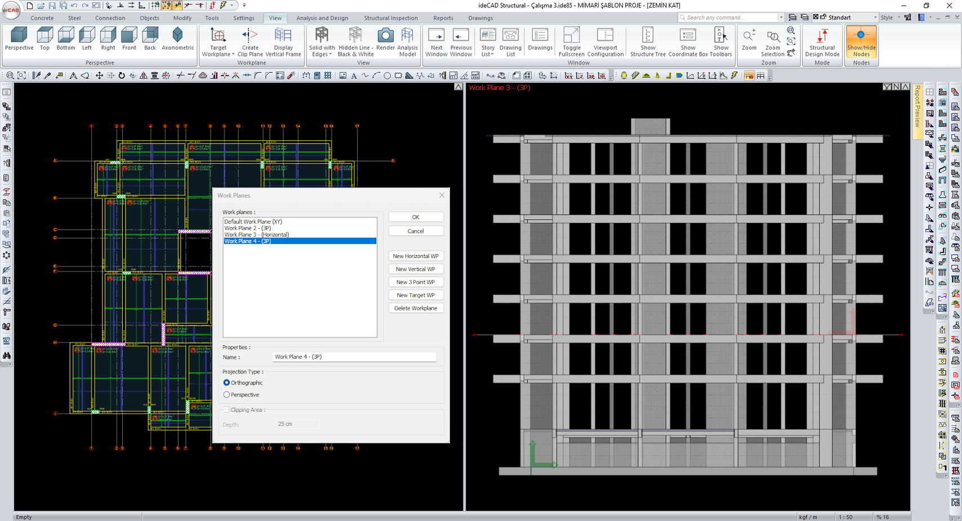Viewport: 962px width, 521px height.
Task: Click the work plane Name input field
Action: click(x=354, y=357)
